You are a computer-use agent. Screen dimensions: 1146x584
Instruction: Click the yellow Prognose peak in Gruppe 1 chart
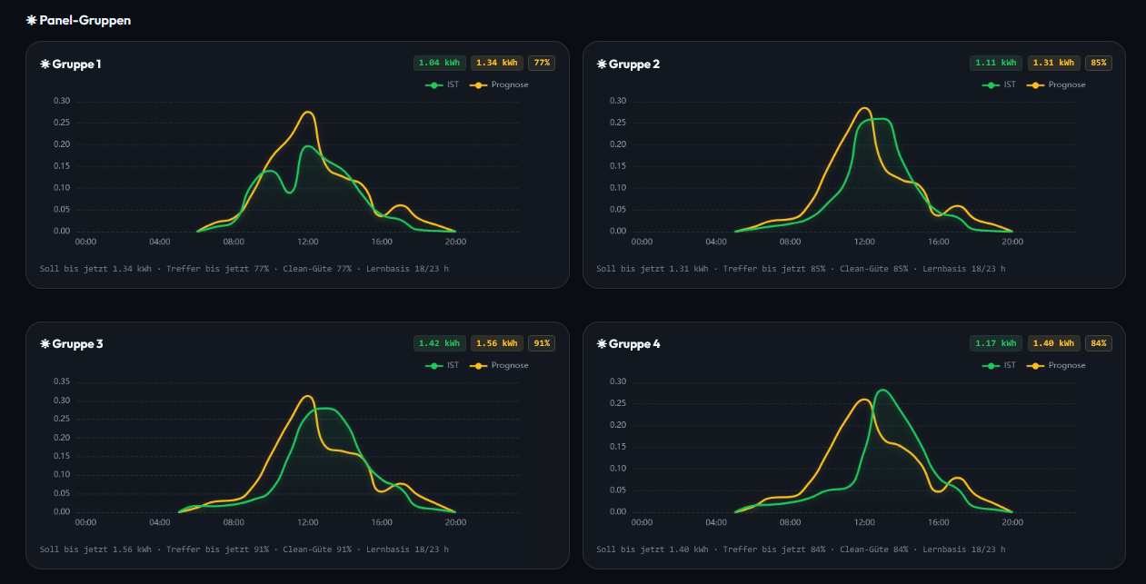(x=308, y=113)
